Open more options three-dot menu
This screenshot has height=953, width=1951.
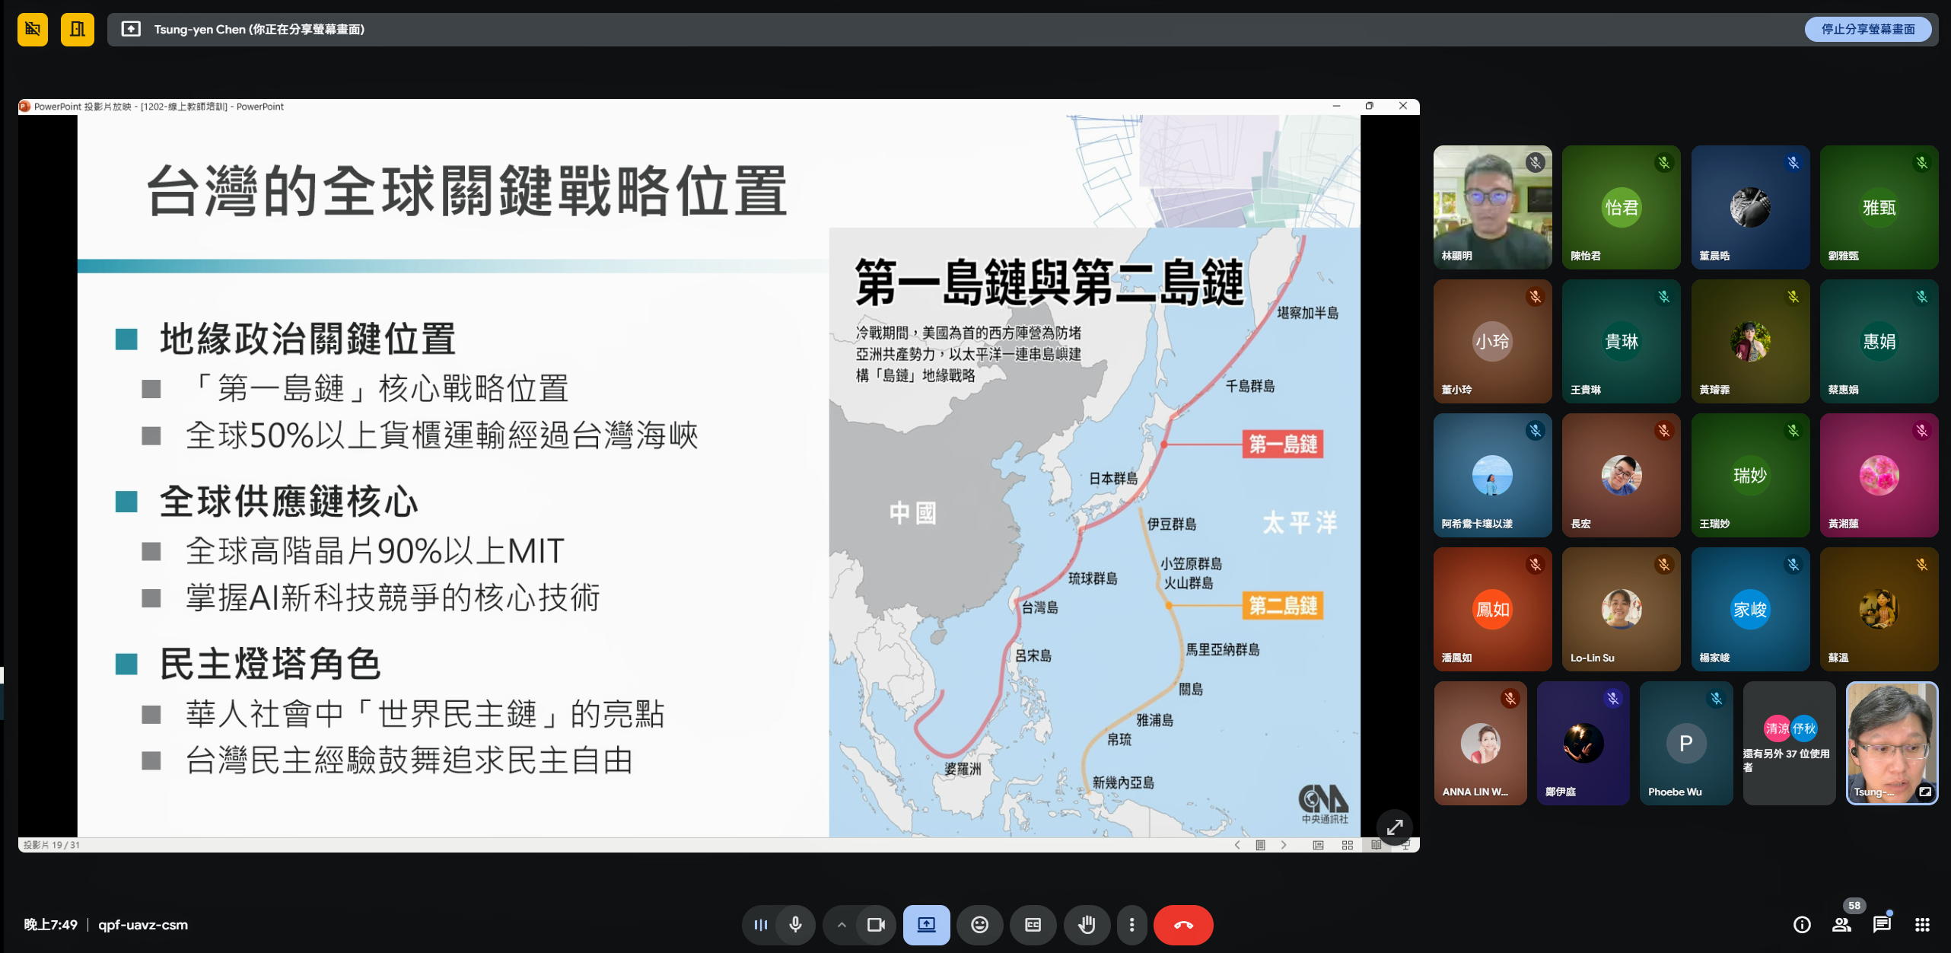1131,924
